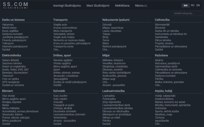Go to Suņi, kucēni listings
The height and width of the screenshot is (127, 204).
pyautogui.click(x=60, y=96)
